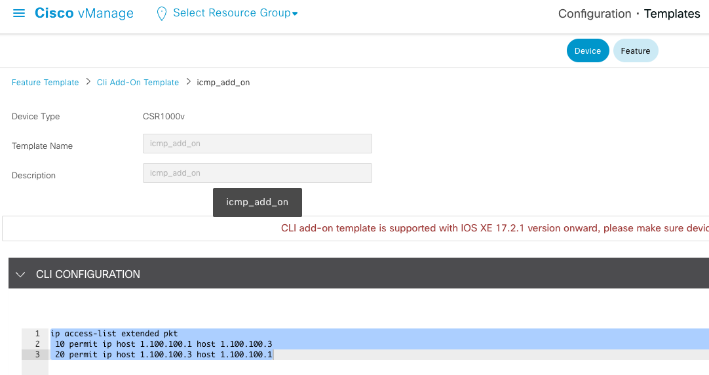The width and height of the screenshot is (709, 375).
Task: Click the Template Name input field
Action: (257, 144)
